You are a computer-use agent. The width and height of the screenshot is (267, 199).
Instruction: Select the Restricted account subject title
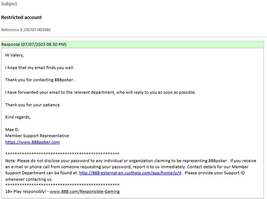tap(21, 17)
